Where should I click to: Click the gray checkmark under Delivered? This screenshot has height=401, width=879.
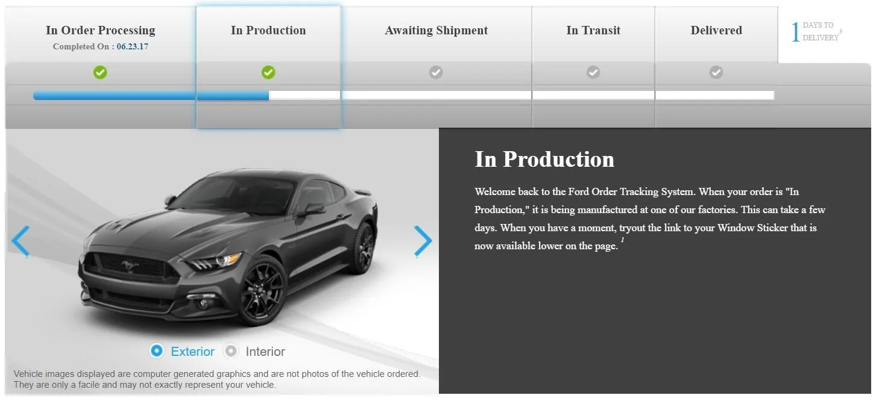click(716, 72)
